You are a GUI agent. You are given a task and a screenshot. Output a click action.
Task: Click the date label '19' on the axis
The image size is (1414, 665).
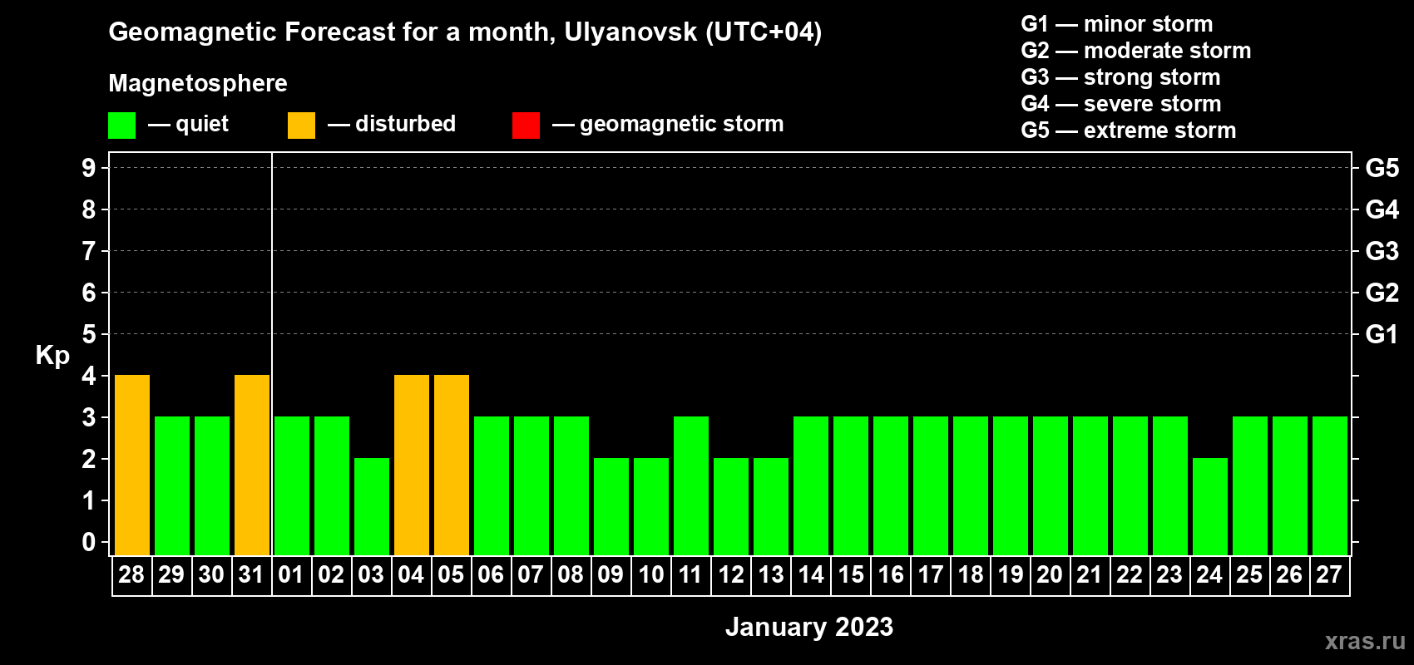pos(1010,575)
